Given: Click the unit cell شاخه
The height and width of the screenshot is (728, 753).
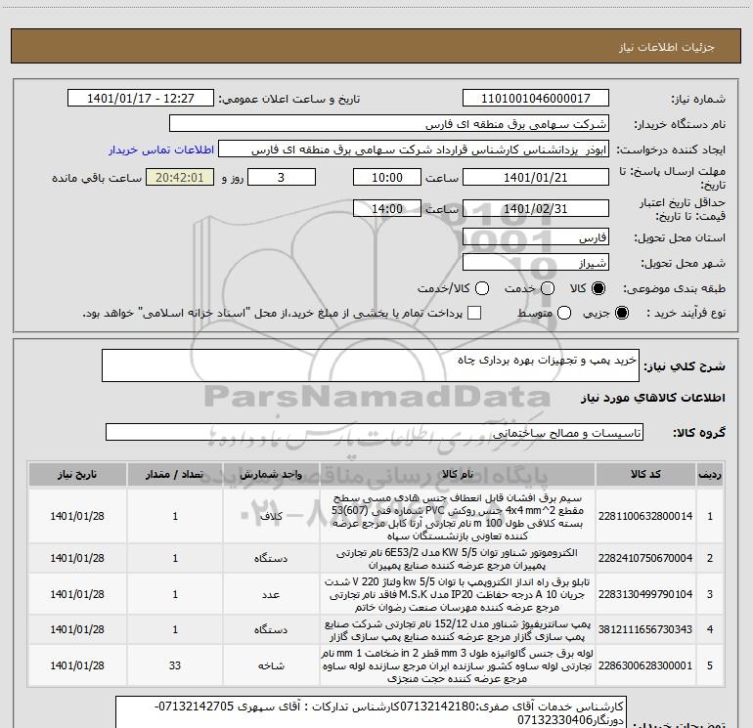Looking at the screenshot, I should tap(271, 665).
